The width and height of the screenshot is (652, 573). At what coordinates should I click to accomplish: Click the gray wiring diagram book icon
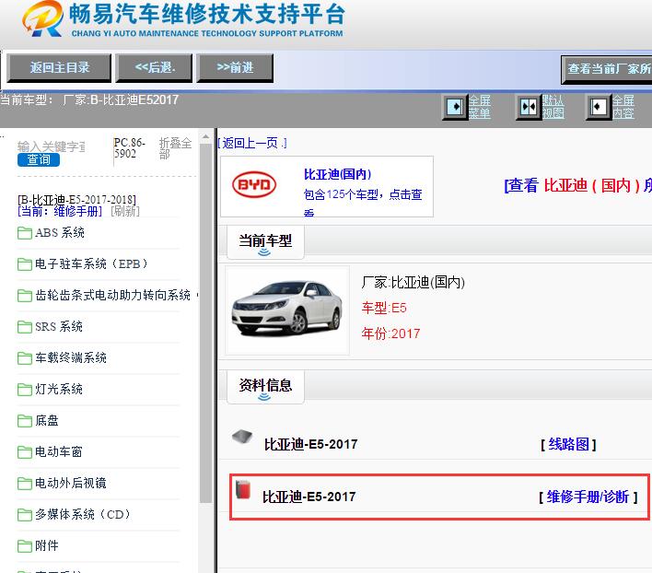pyautogui.click(x=242, y=437)
